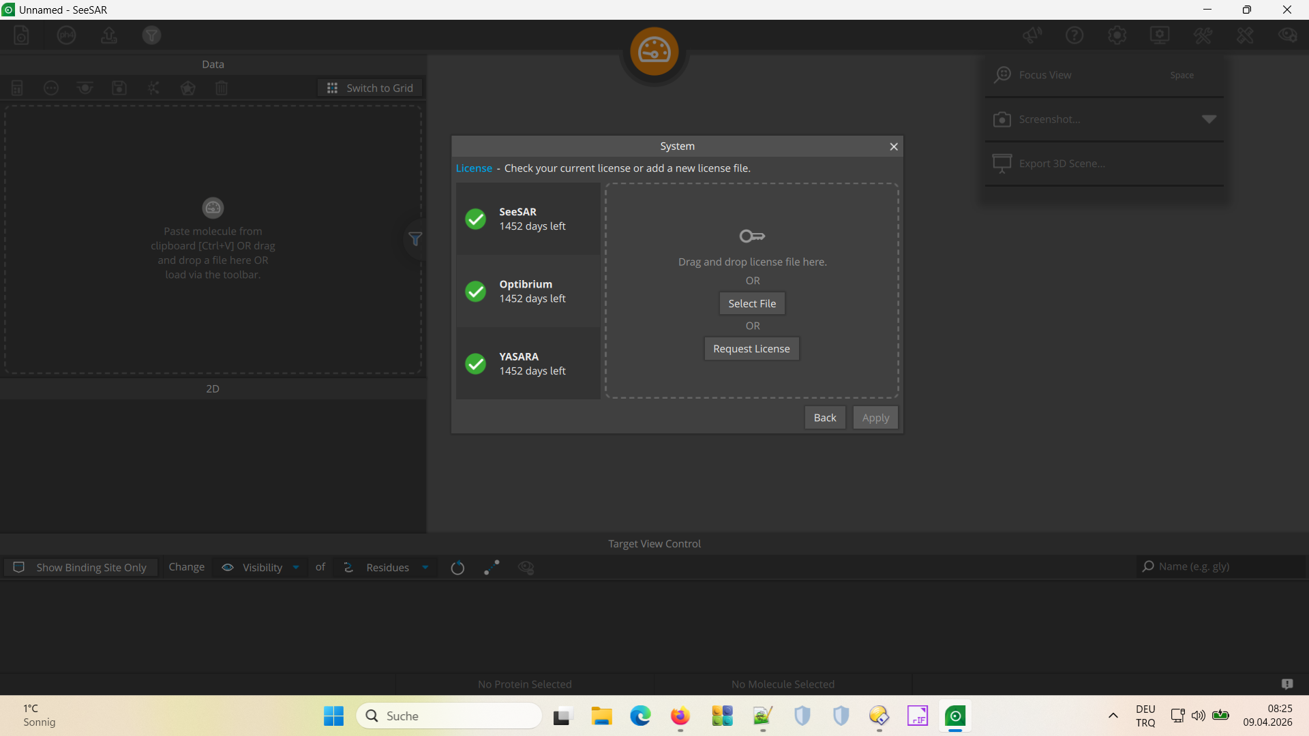Click the orange SeeSAR dashboard gauge icon
The width and height of the screenshot is (1309, 736).
pos(654,52)
